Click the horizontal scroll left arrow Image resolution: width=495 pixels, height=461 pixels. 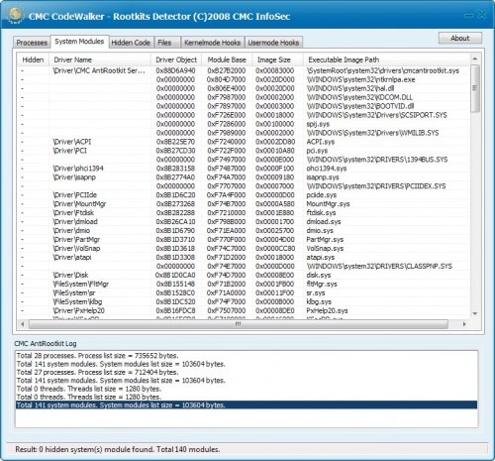pyautogui.click(x=23, y=324)
